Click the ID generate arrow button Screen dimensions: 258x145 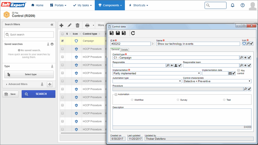(153, 44)
